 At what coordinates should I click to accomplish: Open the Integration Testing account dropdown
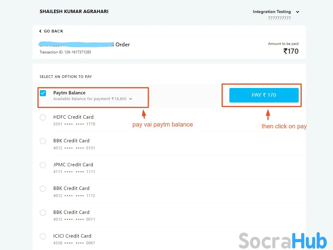(297, 12)
